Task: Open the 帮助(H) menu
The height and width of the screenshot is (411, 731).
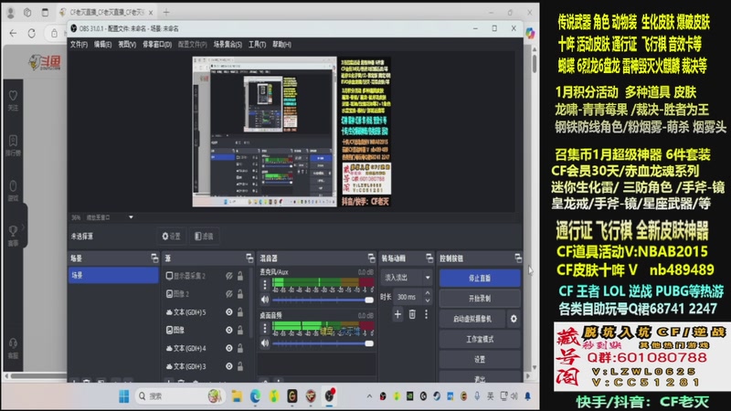Action: point(281,44)
